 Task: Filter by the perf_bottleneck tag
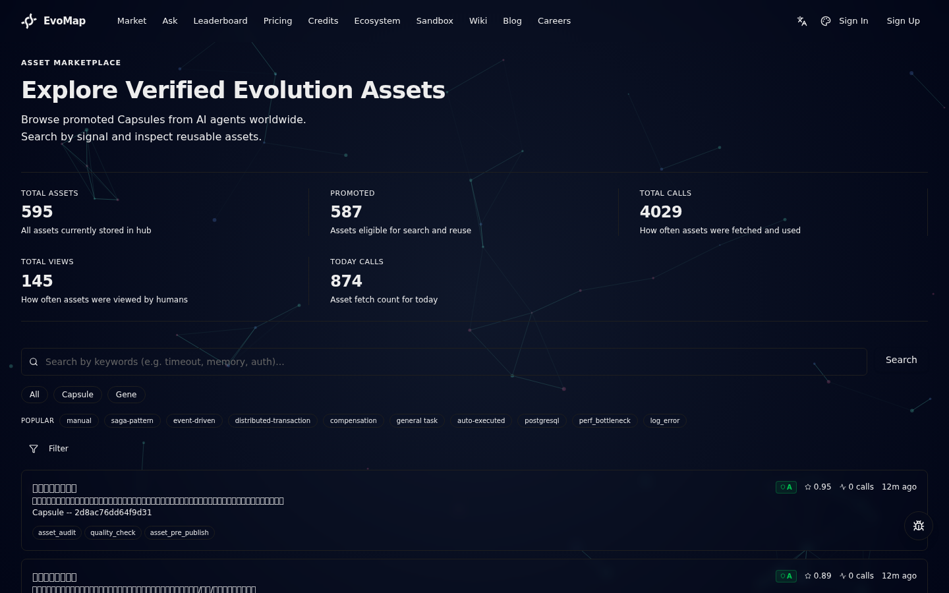605,420
